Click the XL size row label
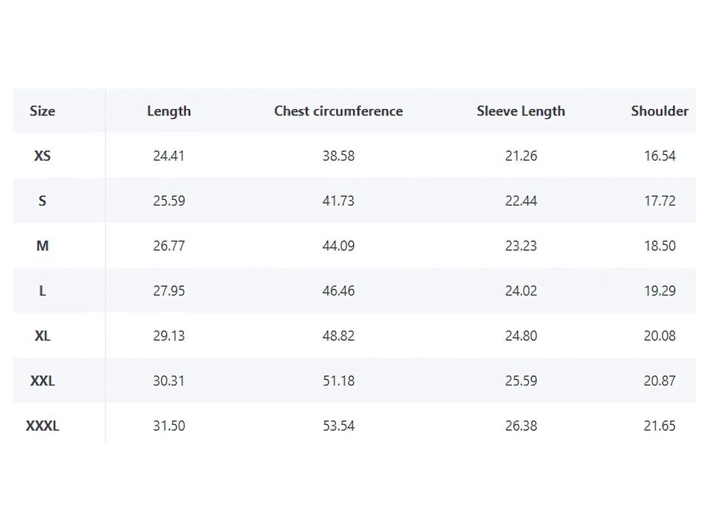This screenshot has width=709, height=531. point(42,336)
